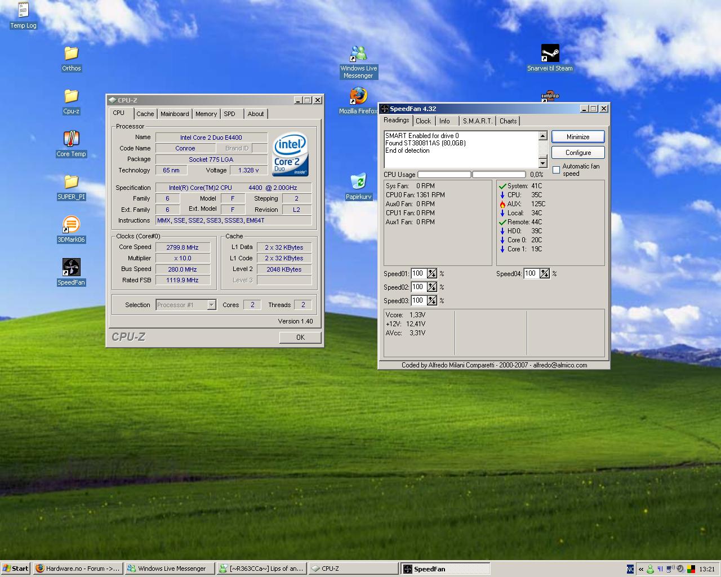Click the tray clock showing 13:21
721x577 pixels.
[x=707, y=569]
